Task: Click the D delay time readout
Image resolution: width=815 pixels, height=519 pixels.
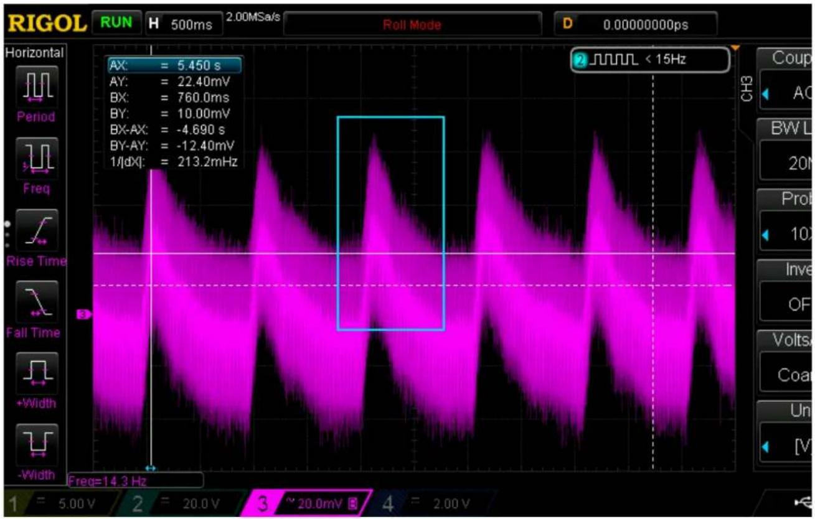Action: click(x=636, y=25)
